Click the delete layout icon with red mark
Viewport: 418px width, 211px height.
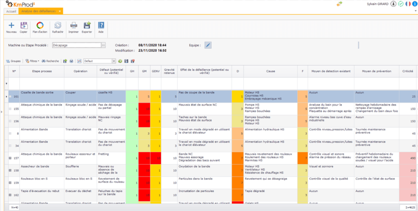(133, 61)
